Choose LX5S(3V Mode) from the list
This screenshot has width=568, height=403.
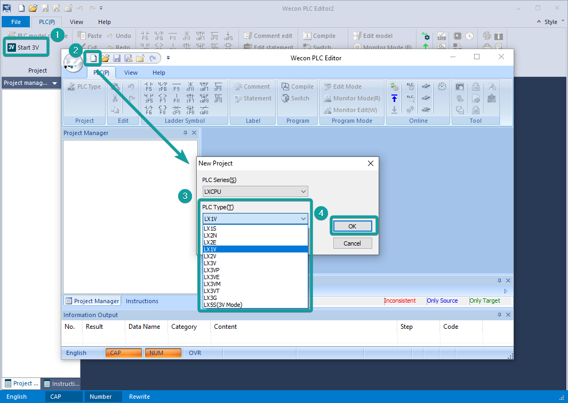(x=223, y=305)
